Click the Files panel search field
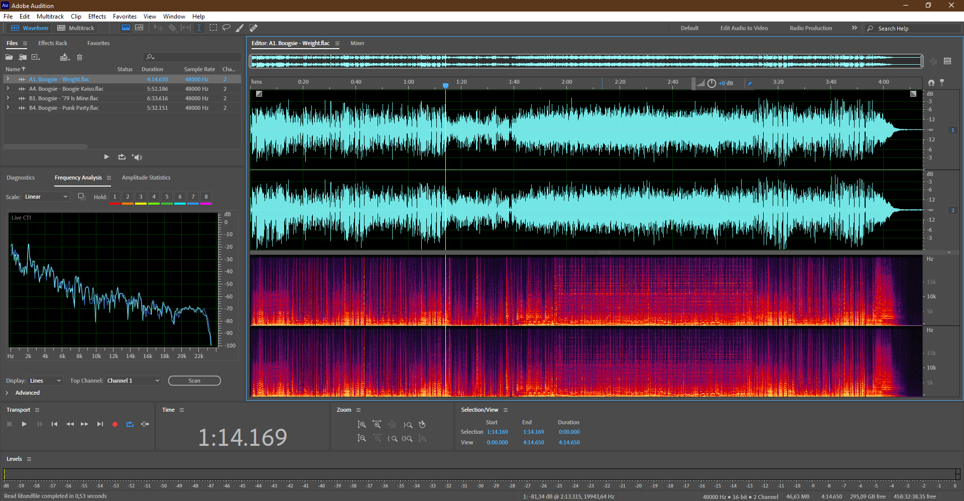 click(x=192, y=57)
